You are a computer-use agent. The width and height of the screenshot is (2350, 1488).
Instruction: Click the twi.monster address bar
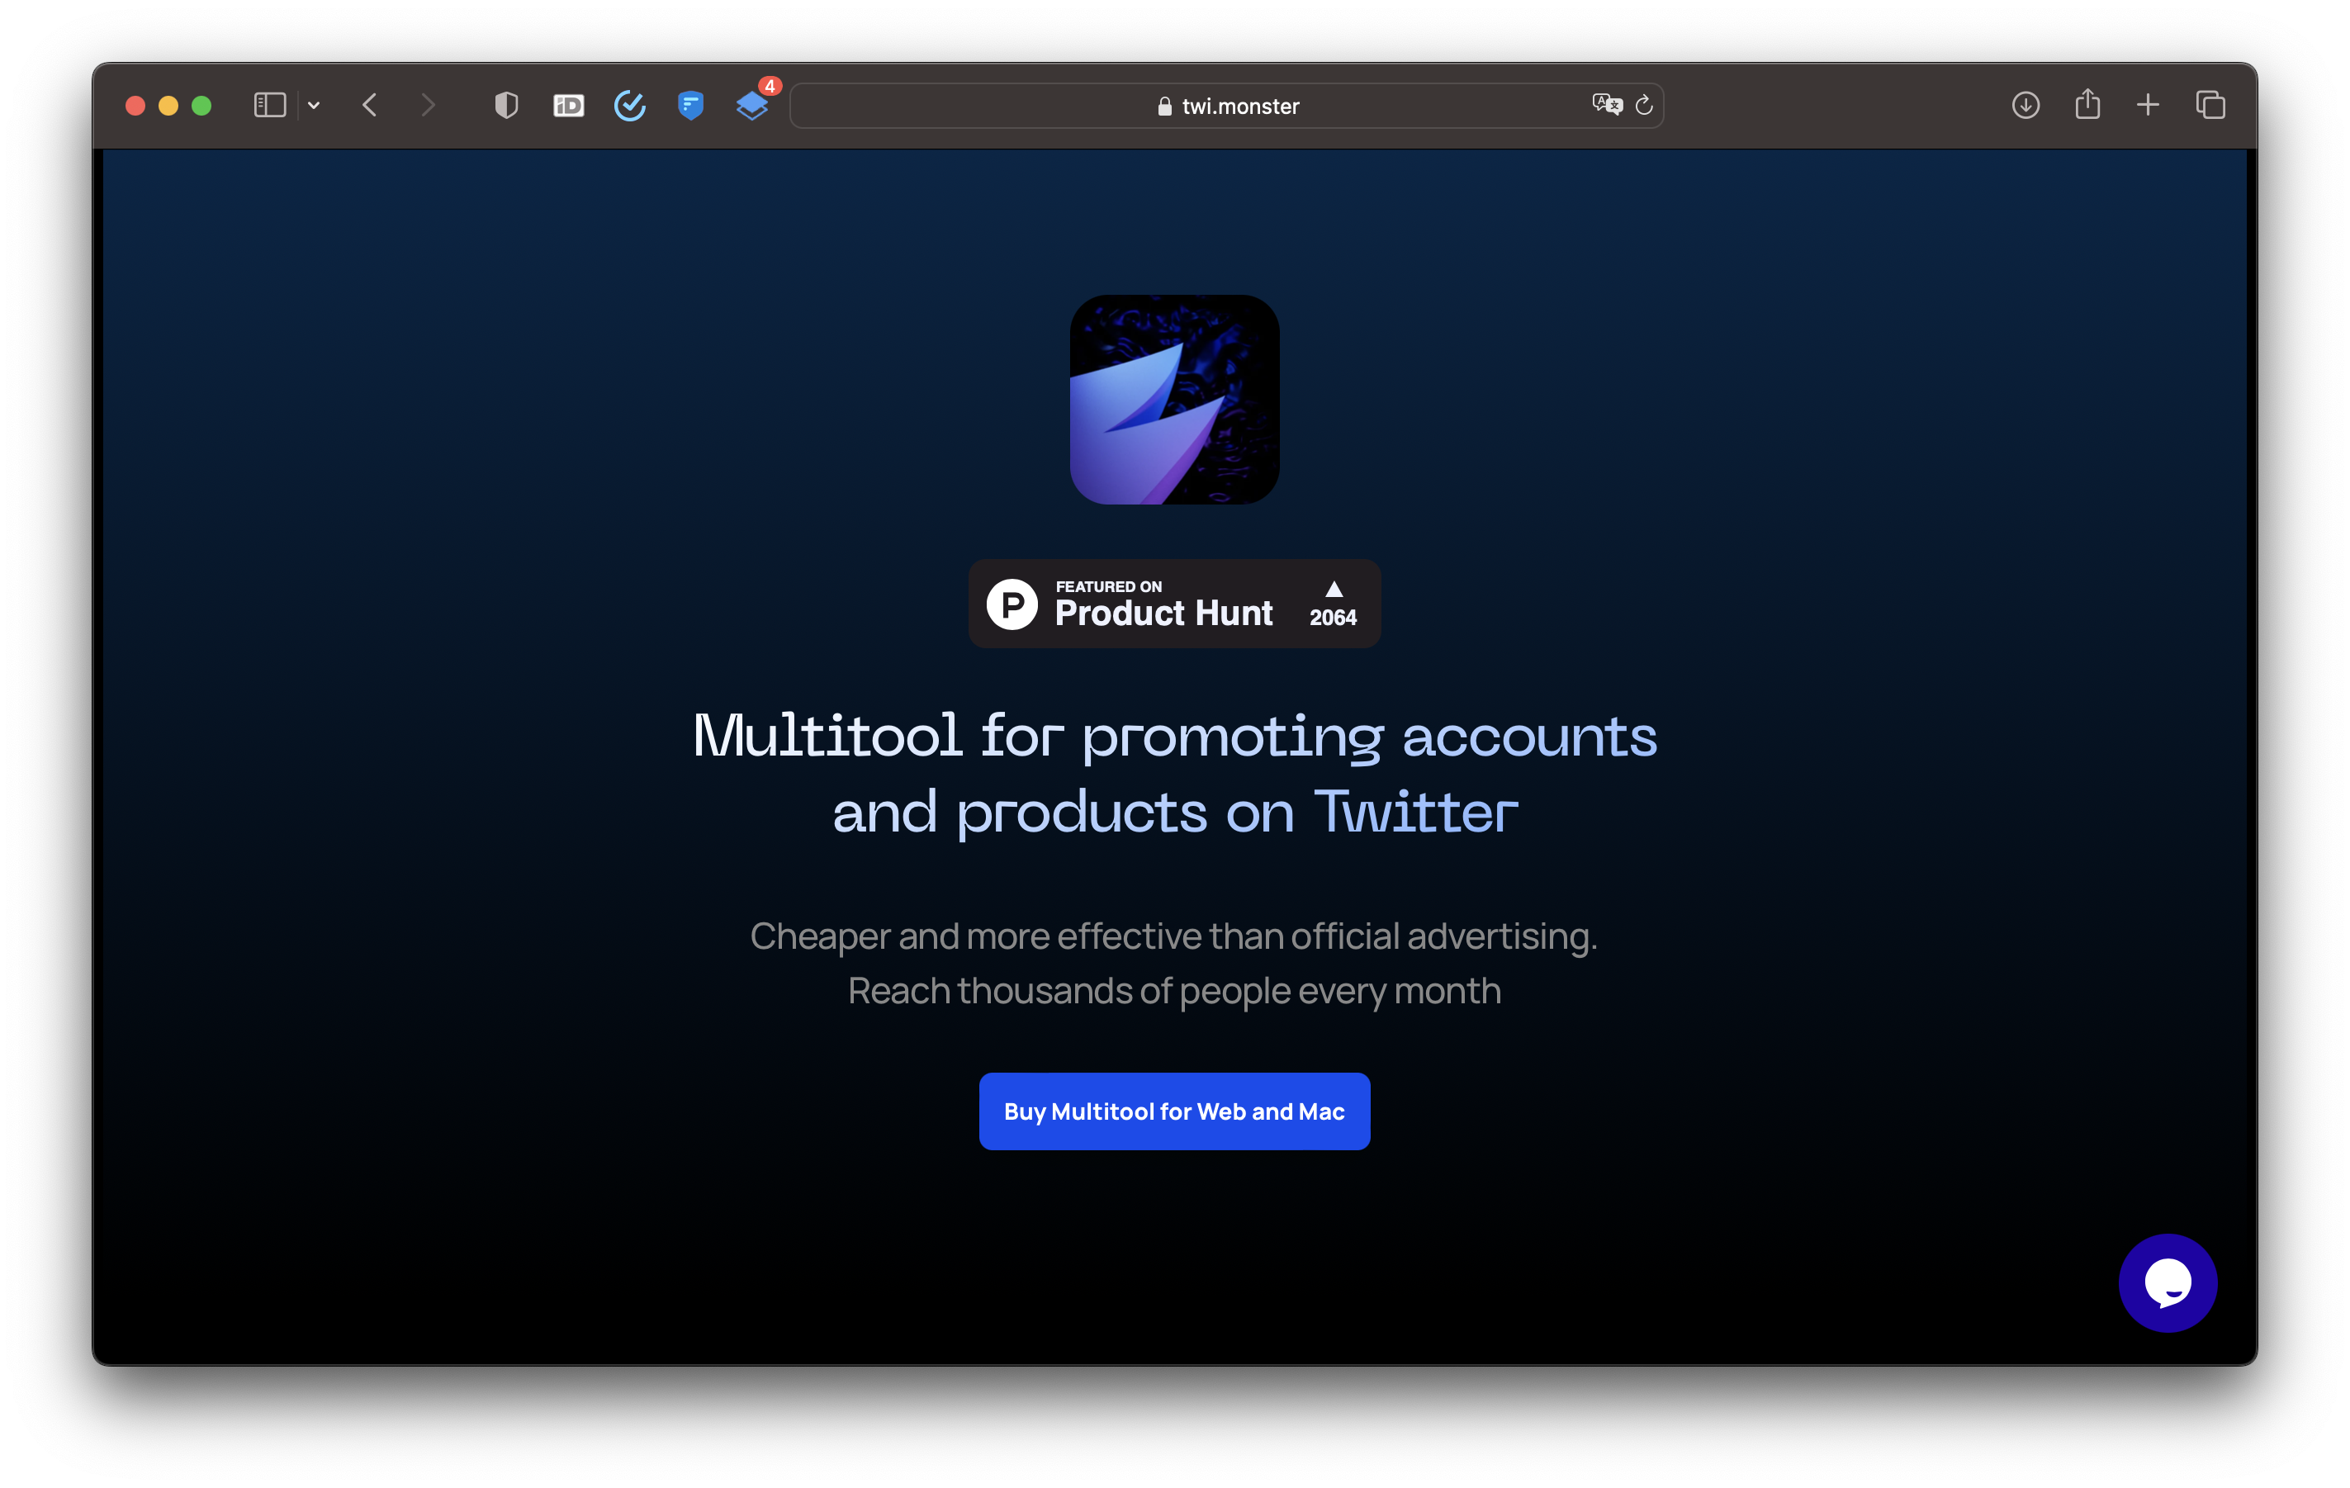click(x=1227, y=106)
